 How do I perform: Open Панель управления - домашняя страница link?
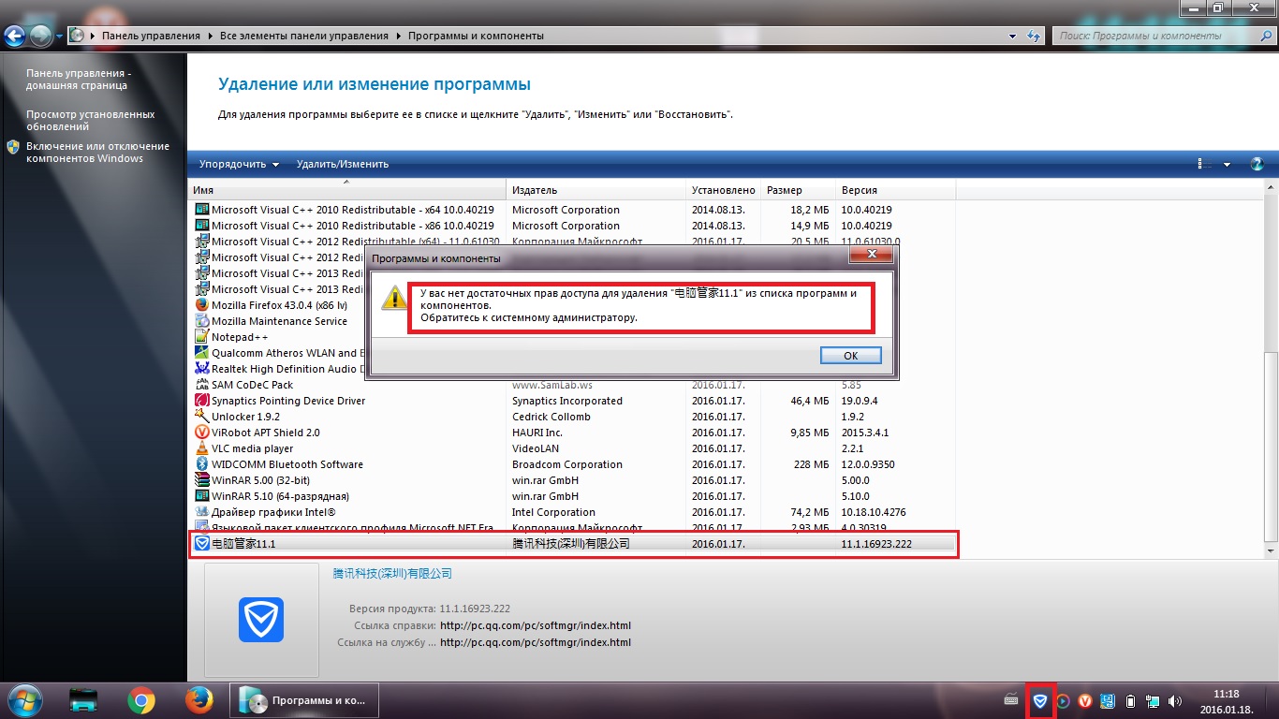79,79
